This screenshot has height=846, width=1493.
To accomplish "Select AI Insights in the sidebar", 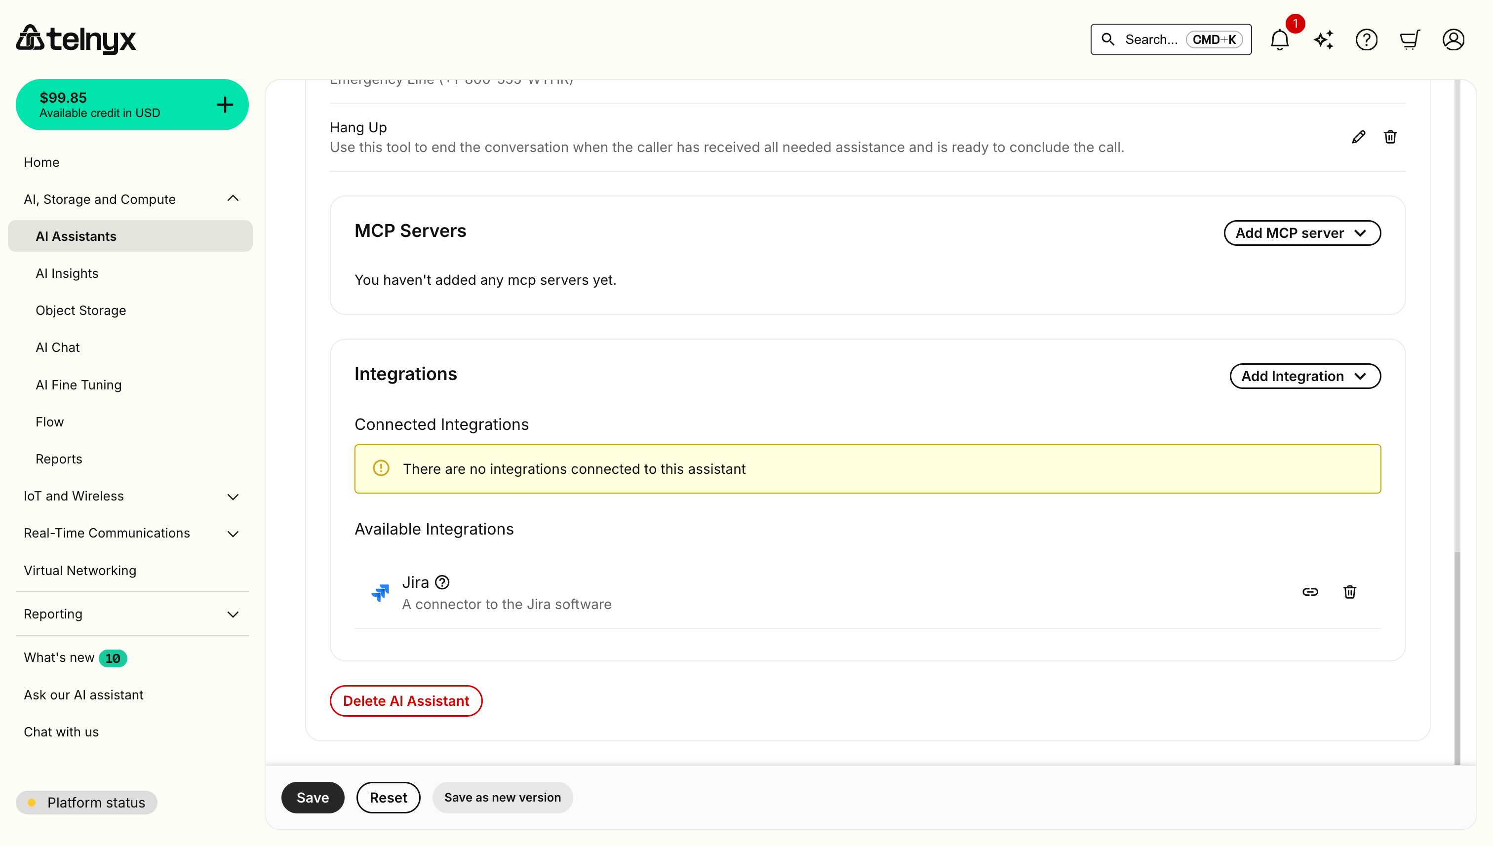I will click(67, 273).
